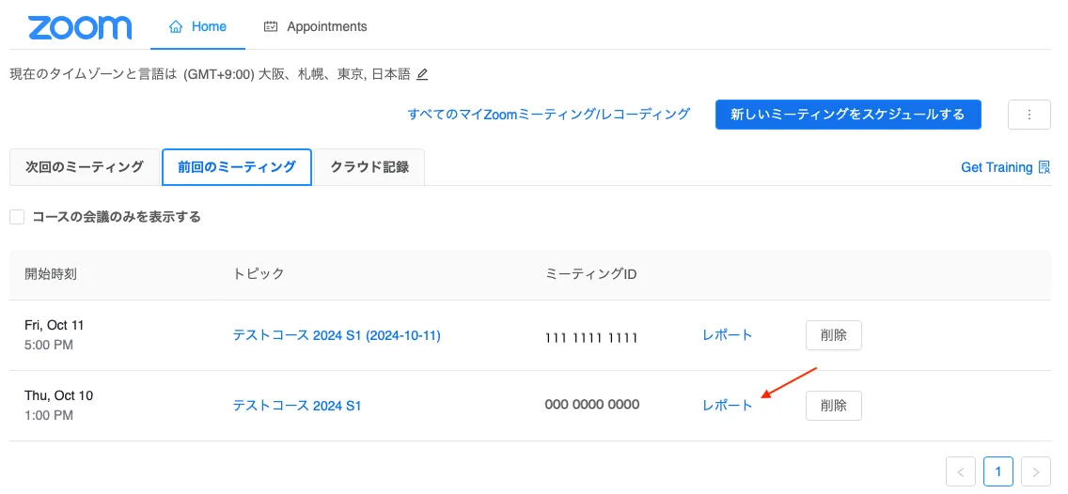Go to the next page arrow
1068x494 pixels.
(x=1035, y=471)
